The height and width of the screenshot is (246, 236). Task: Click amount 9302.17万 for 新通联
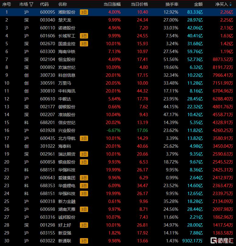tap(193, 241)
